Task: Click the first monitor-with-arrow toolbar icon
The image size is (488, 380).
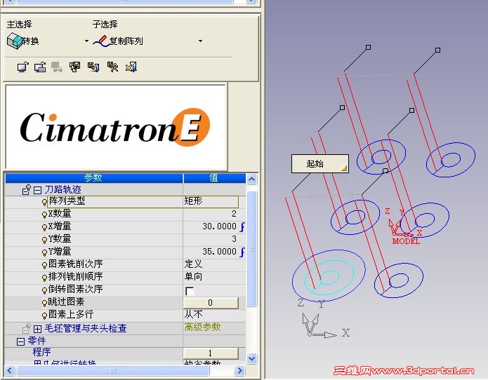Action: point(22,67)
